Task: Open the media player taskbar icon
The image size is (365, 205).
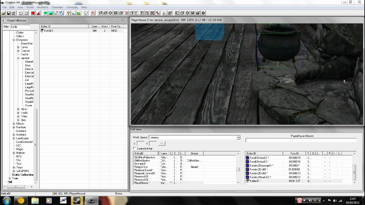Action: coord(49,200)
